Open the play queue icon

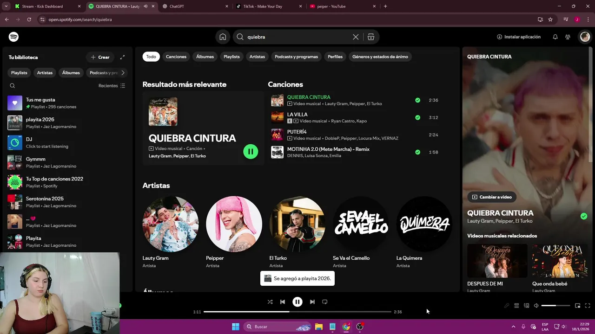tap(516, 306)
